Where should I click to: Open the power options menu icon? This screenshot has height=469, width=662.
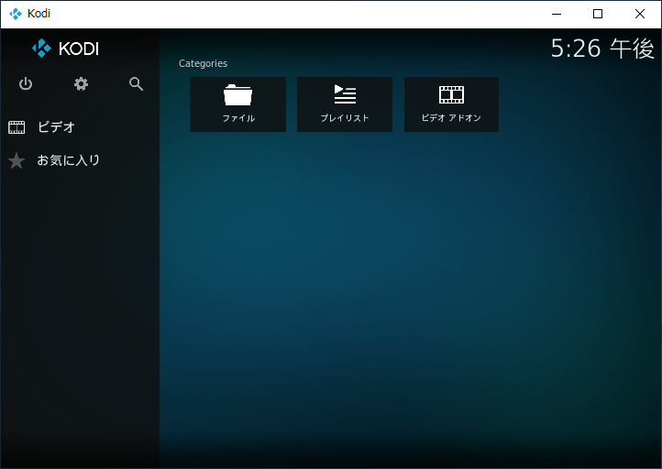coord(26,84)
